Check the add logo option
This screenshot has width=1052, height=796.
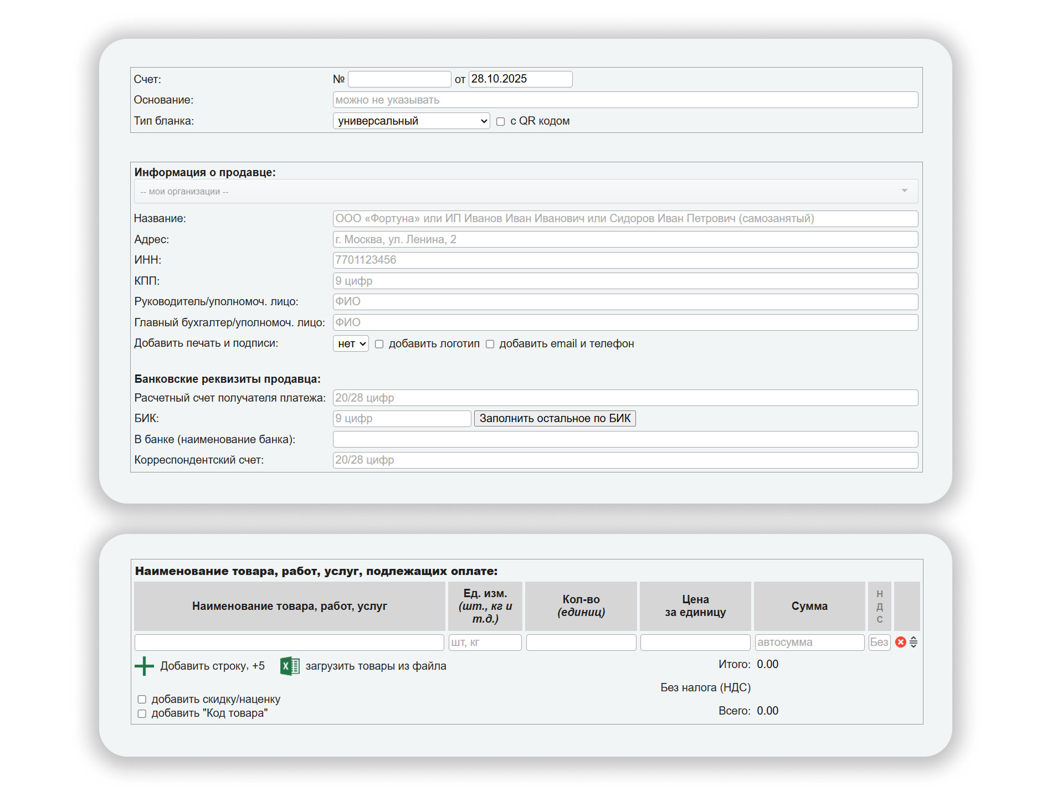point(379,344)
